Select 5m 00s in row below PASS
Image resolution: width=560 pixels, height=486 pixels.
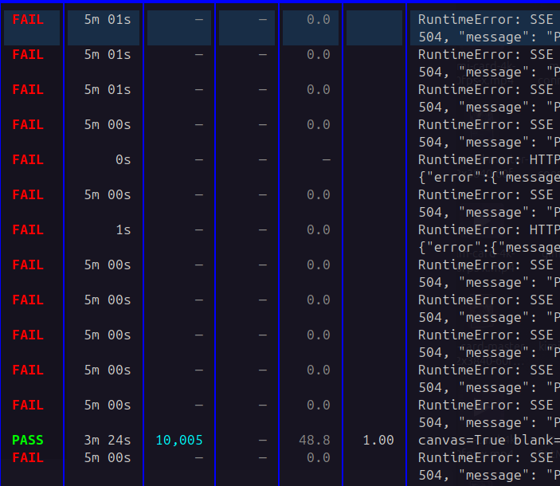tap(108, 457)
